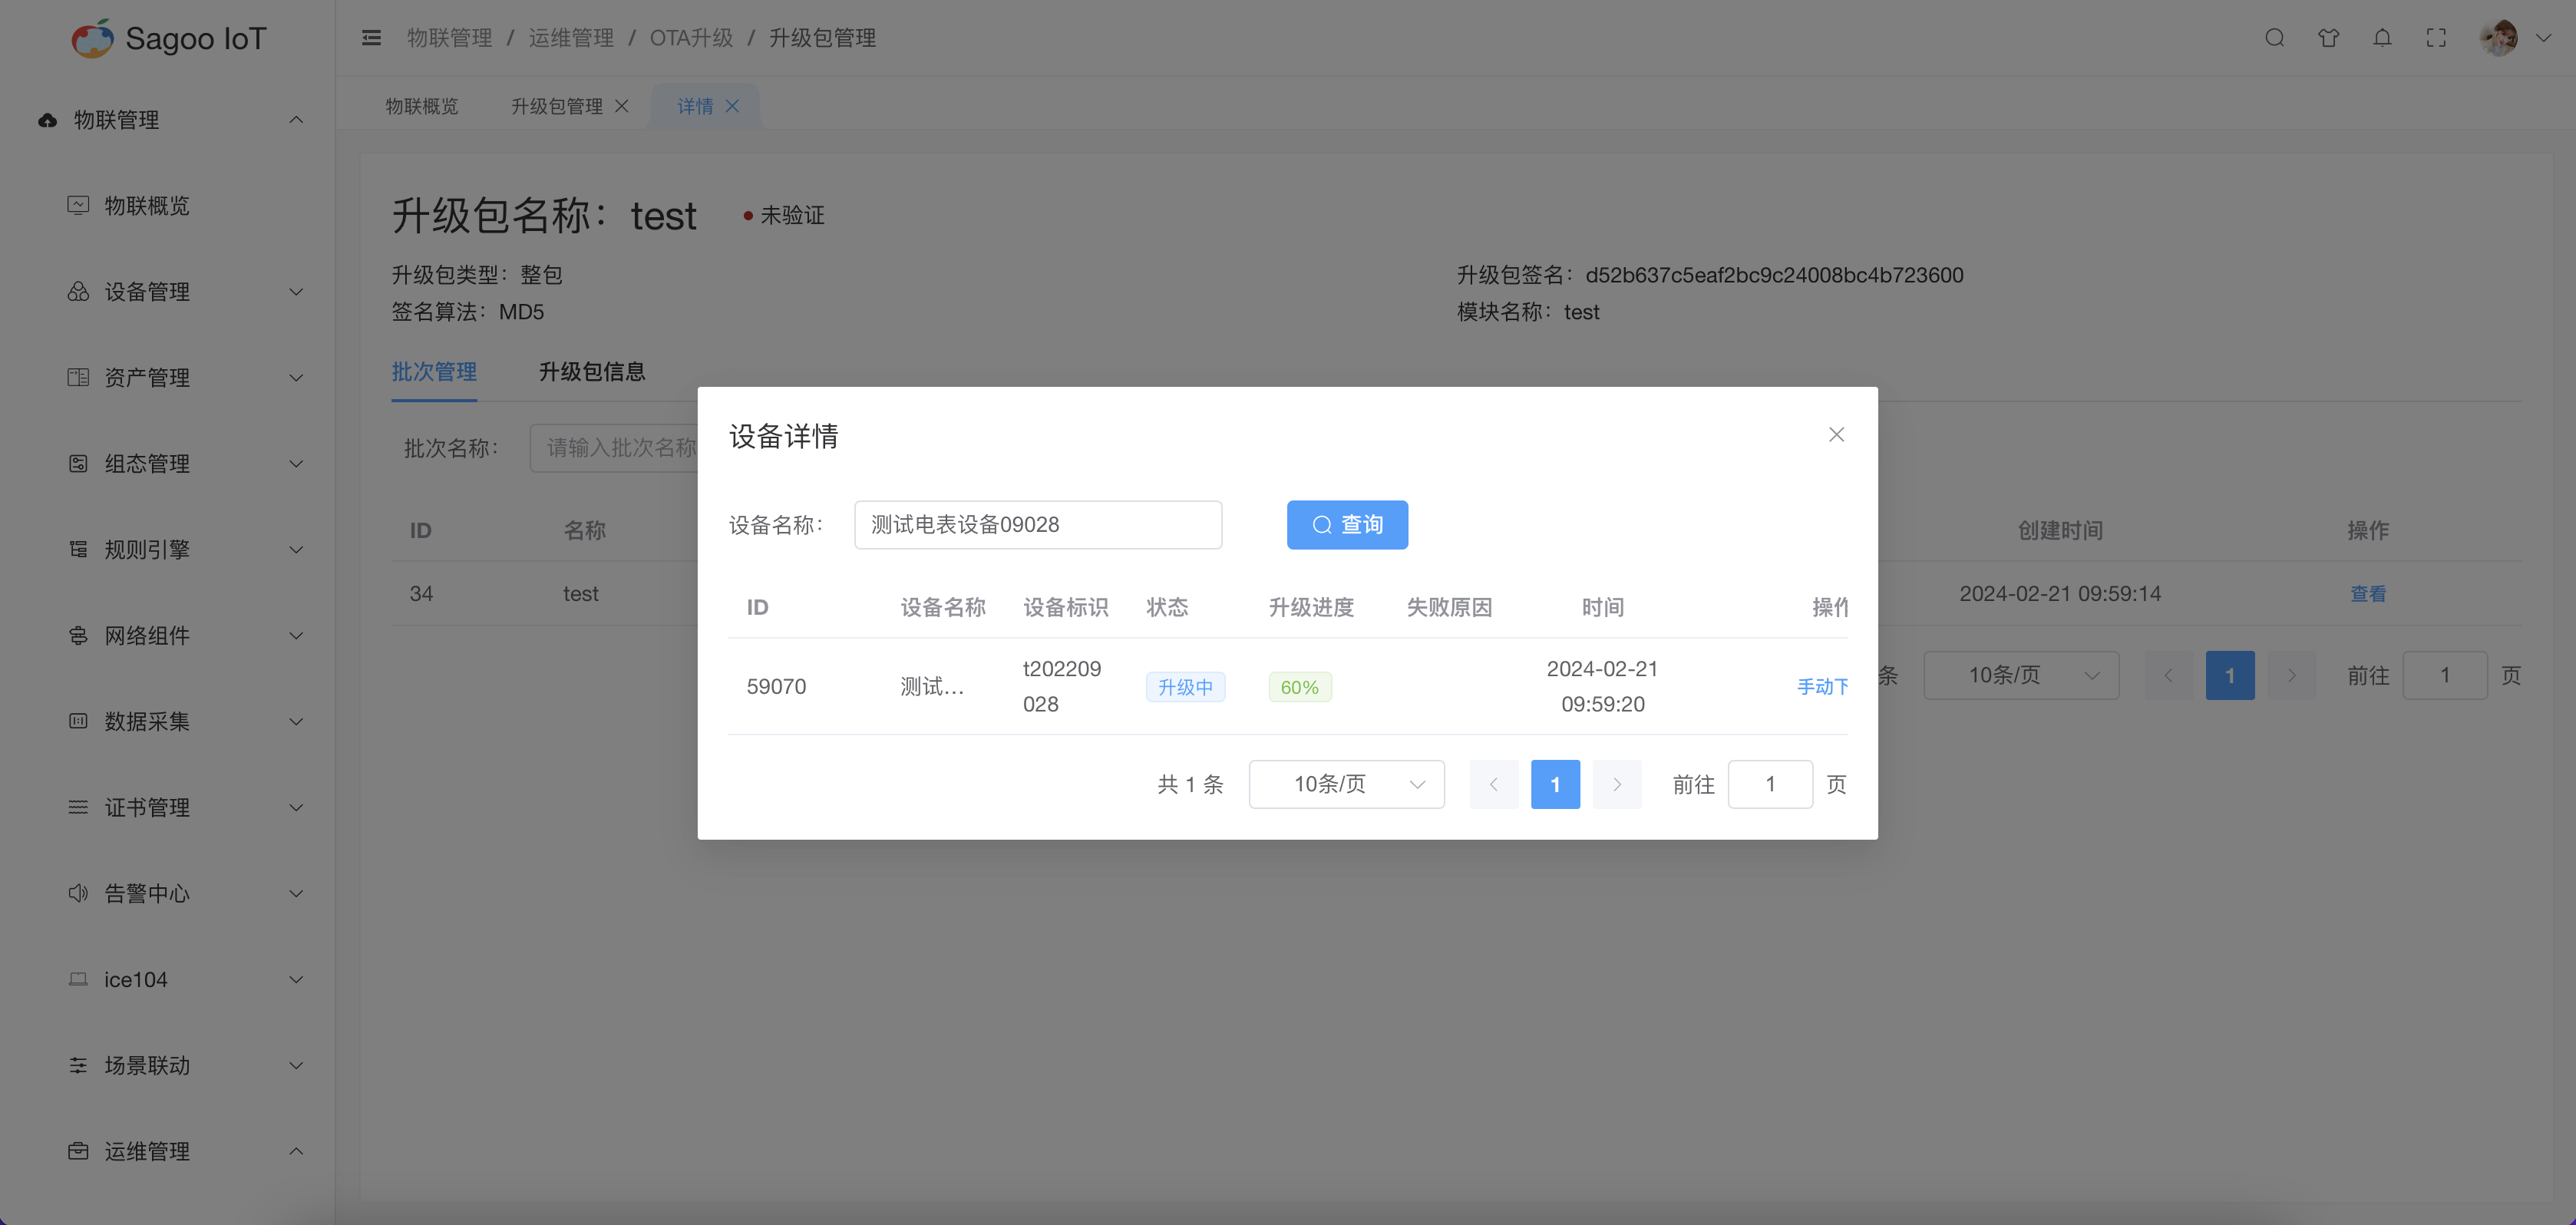The height and width of the screenshot is (1225, 2576).
Task: Click the sidebar collapse hamburger icon
Action: 371,38
